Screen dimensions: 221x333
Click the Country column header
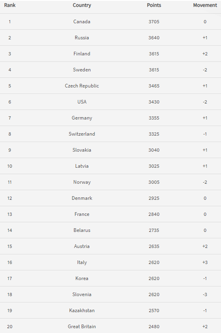point(82,5)
